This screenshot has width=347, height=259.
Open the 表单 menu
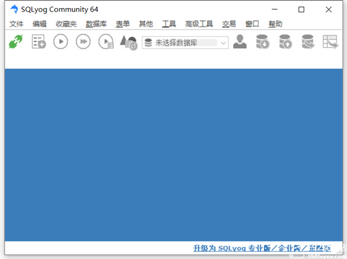pos(123,24)
